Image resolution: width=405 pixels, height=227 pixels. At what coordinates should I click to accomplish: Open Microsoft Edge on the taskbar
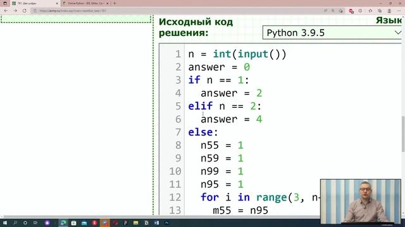coord(63,223)
